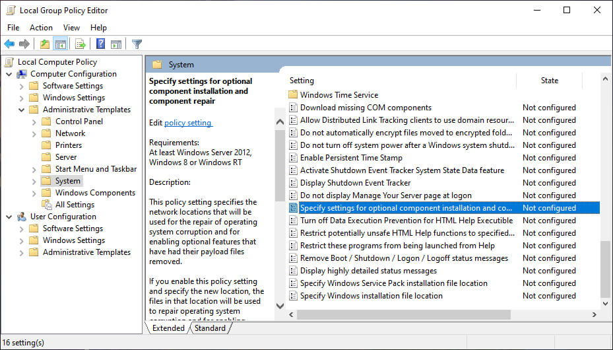
Task: Toggle the Show/Hide Console Tree icon
Action: click(61, 44)
